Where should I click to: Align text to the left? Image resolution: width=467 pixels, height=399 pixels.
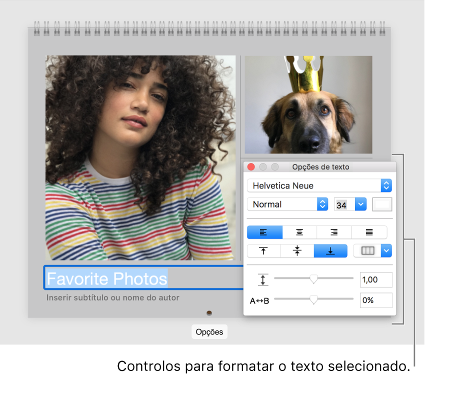264,232
